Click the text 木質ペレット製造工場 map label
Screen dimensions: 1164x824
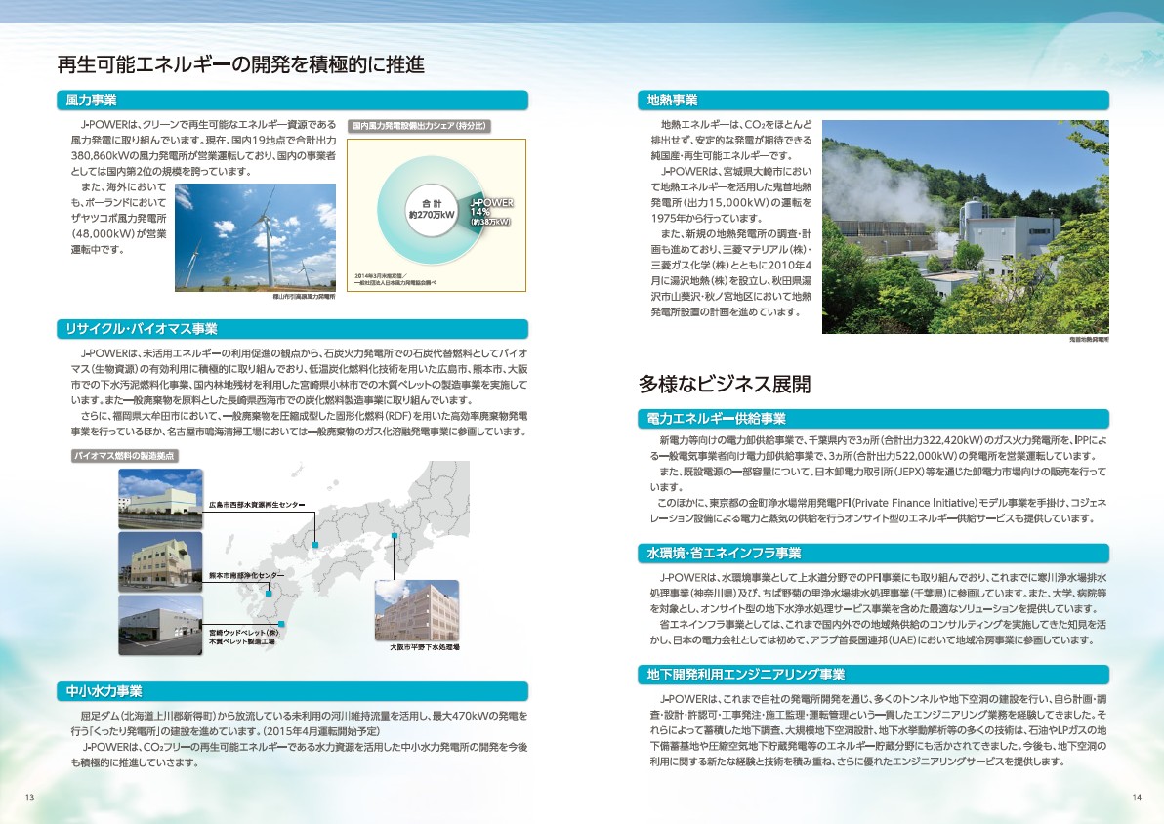[242, 640]
